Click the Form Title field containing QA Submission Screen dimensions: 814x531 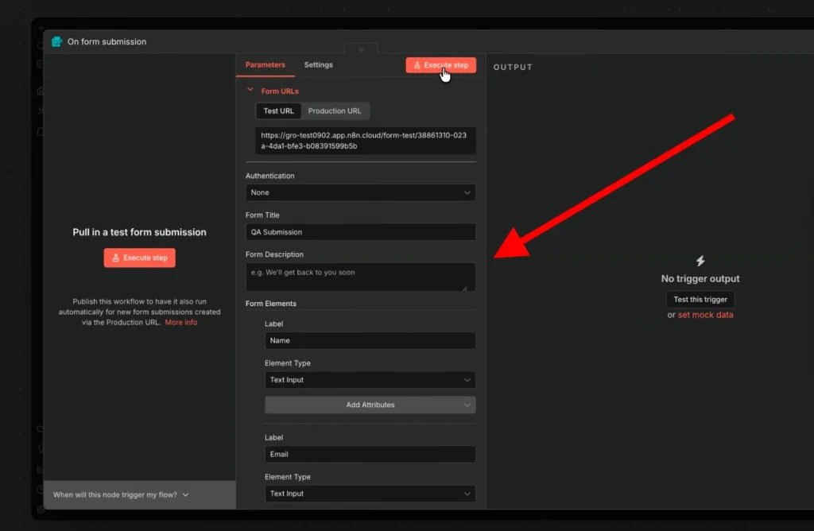[360, 231]
